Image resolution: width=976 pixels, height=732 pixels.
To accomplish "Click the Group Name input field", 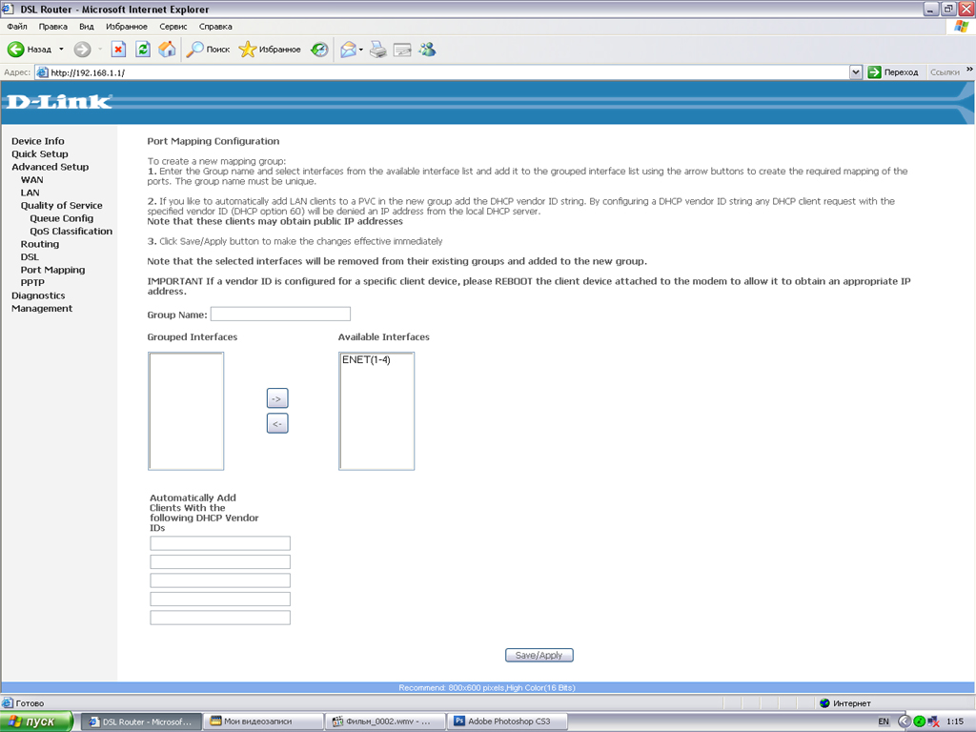I will (280, 314).
